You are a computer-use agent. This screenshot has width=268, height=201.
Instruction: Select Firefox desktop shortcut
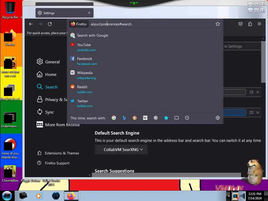coord(10,38)
